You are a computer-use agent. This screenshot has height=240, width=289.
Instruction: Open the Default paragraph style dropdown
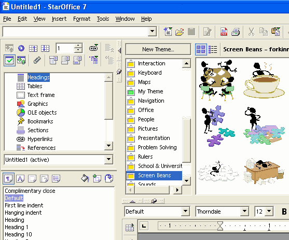coord(185,211)
